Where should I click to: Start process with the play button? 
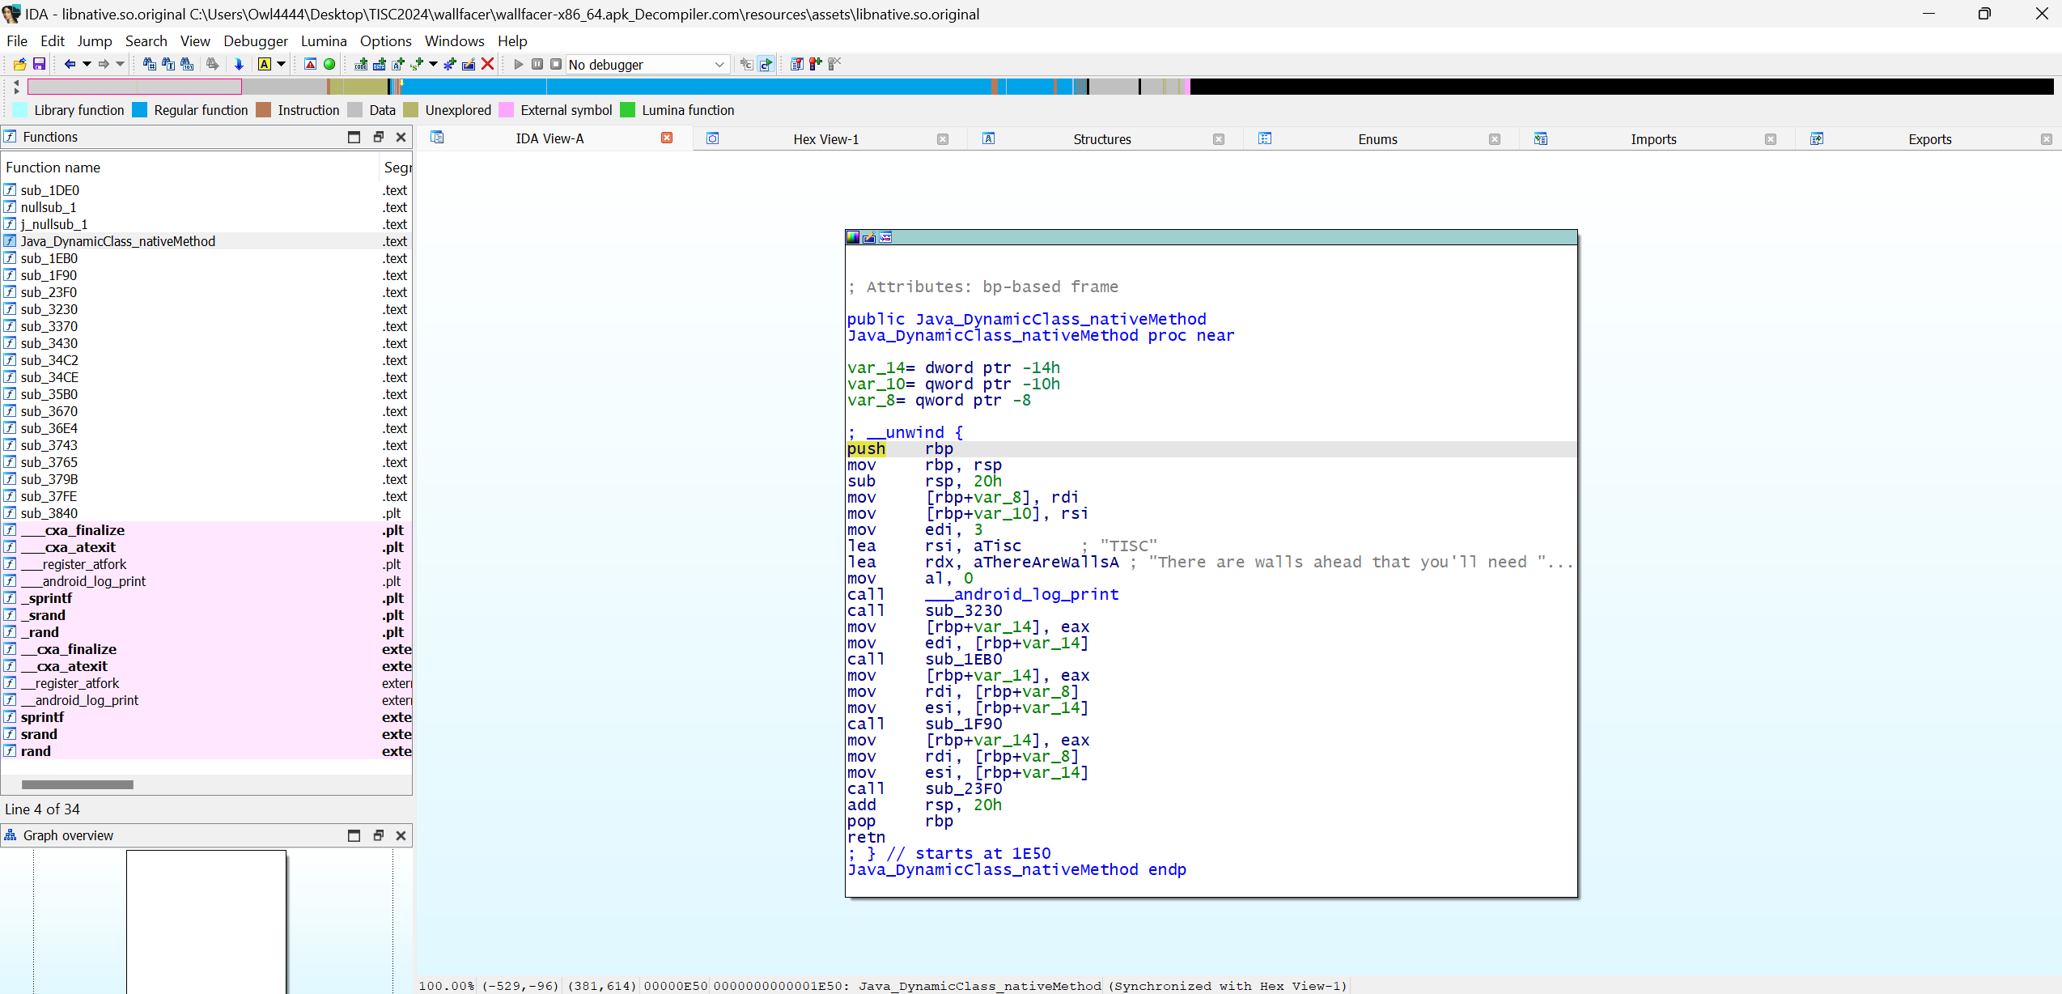click(x=519, y=64)
